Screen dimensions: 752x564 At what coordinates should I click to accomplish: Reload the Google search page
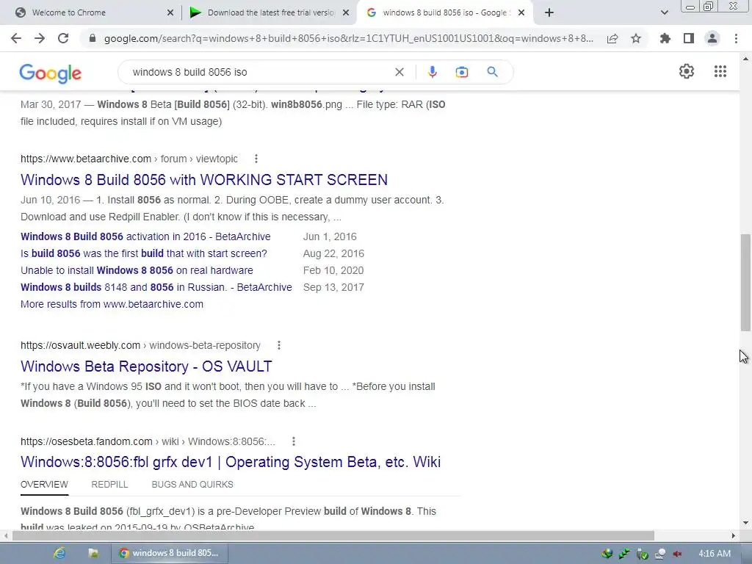(63, 38)
